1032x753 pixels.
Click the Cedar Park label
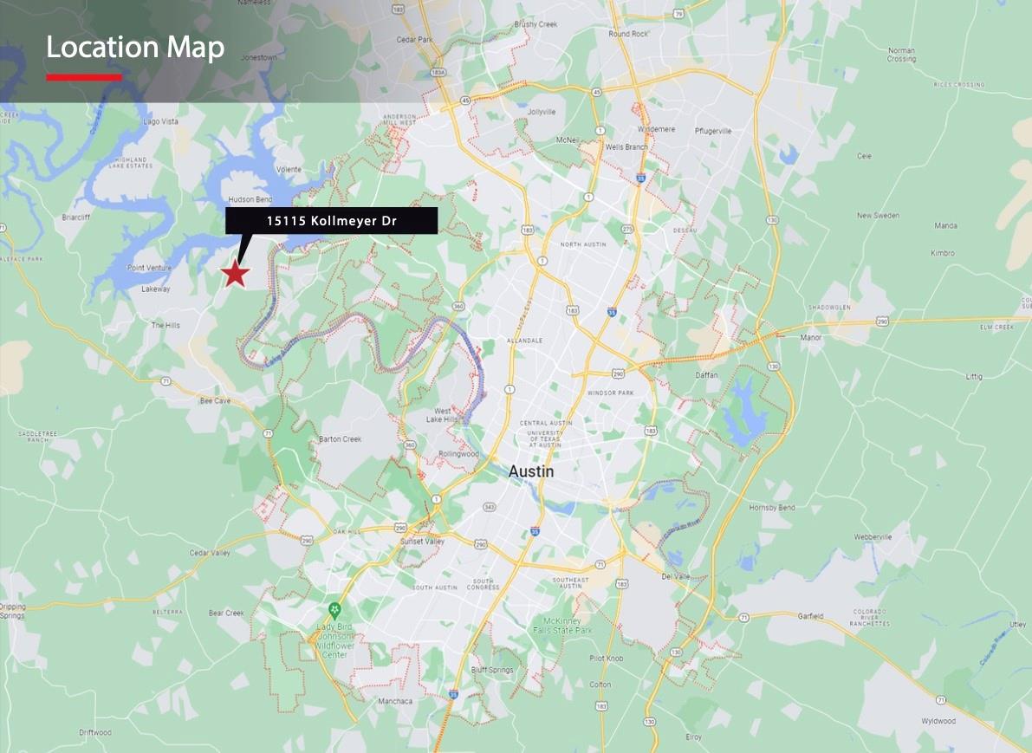(x=415, y=40)
